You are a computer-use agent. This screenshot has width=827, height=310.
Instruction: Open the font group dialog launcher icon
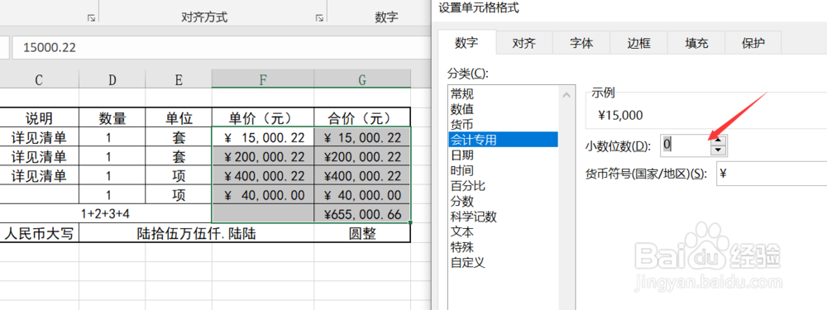91,18
